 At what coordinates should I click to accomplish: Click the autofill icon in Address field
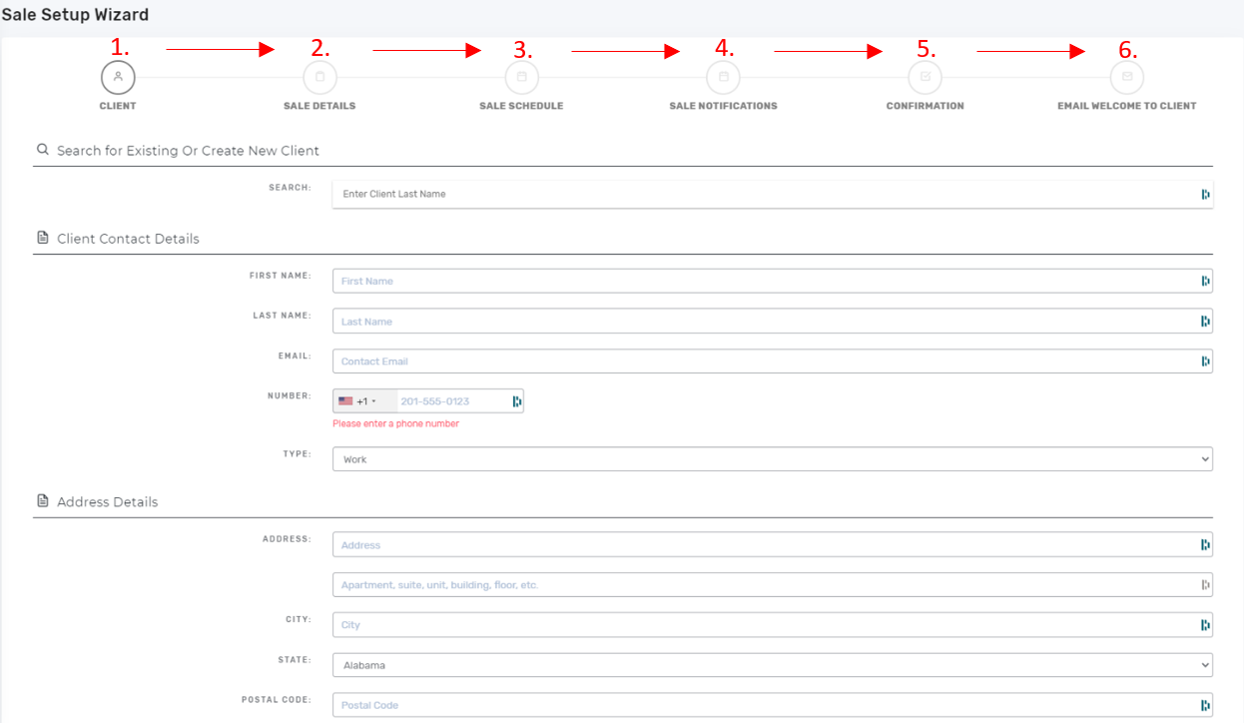(x=1205, y=544)
